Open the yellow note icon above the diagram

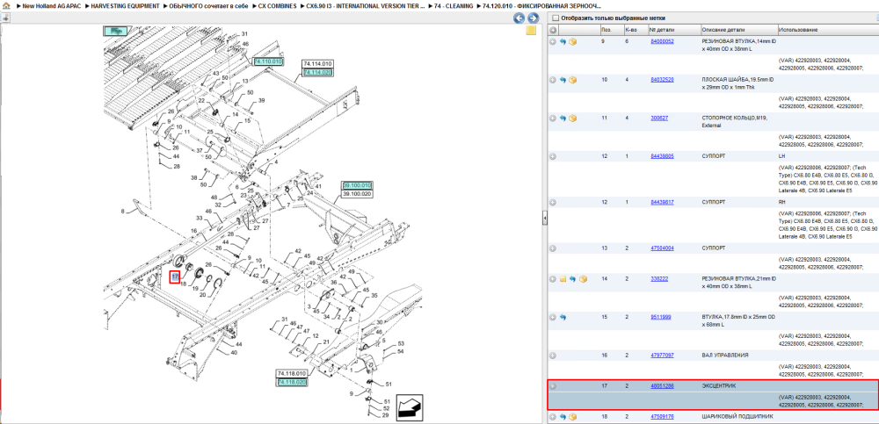pyautogui.click(x=531, y=30)
